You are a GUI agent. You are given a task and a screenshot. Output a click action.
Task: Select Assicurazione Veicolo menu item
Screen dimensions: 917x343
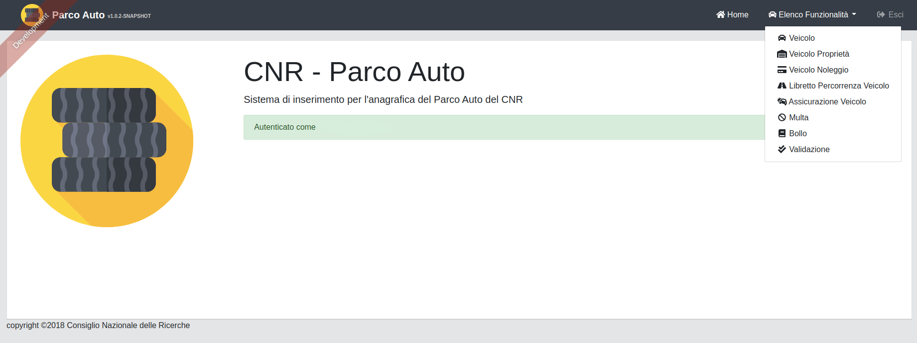833,101
